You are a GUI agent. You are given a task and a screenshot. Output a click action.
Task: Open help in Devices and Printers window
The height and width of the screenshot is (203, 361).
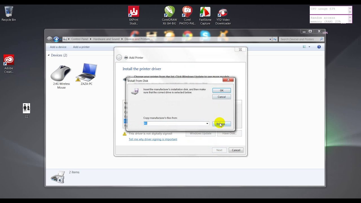point(319,47)
